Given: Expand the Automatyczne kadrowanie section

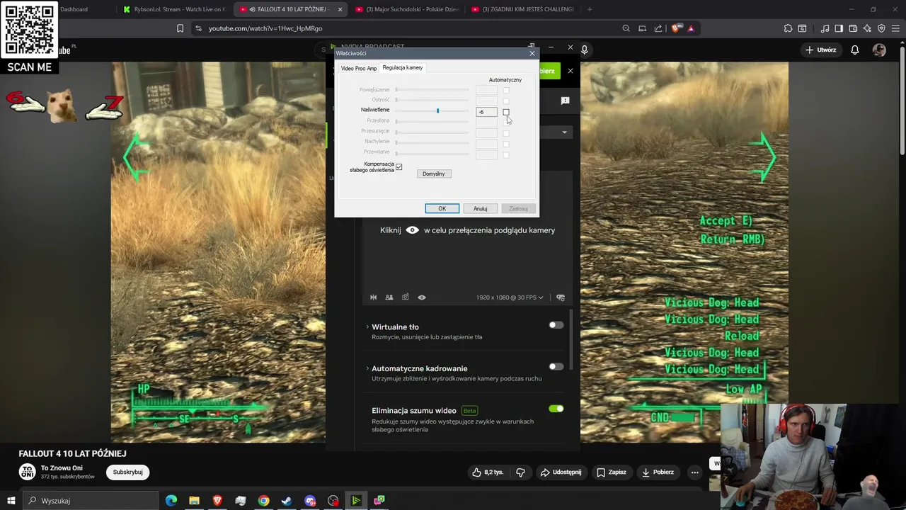Looking at the screenshot, I should click(367, 368).
